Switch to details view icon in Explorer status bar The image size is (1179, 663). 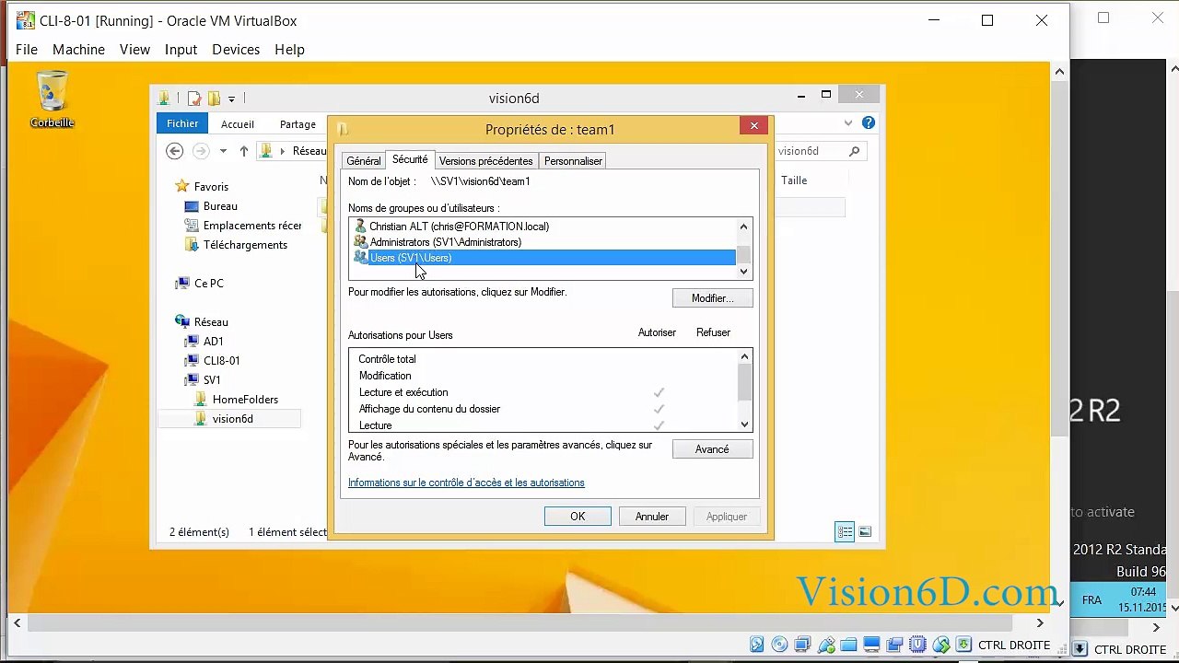(845, 531)
